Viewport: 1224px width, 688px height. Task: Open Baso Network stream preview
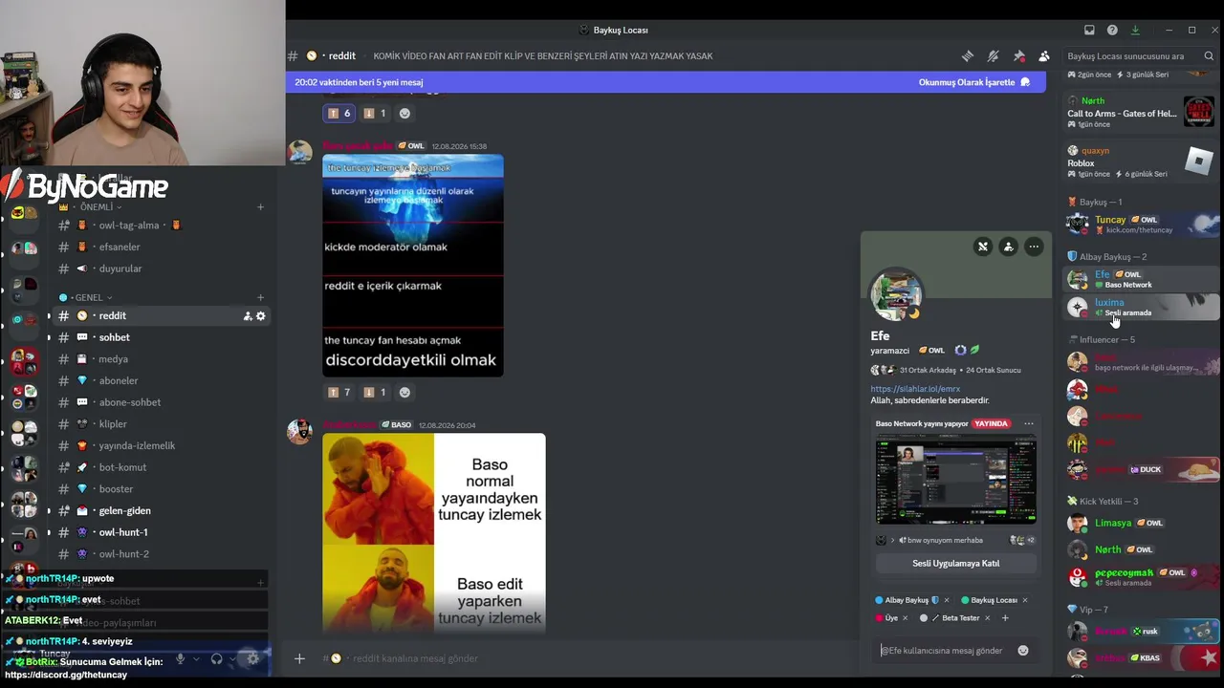tap(955, 479)
